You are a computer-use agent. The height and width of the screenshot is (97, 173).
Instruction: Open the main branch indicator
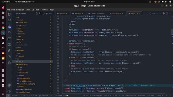[x=14, y=96]
